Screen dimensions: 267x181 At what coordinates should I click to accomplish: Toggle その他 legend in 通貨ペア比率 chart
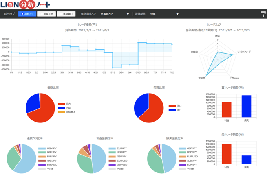[x=46, y=169]
